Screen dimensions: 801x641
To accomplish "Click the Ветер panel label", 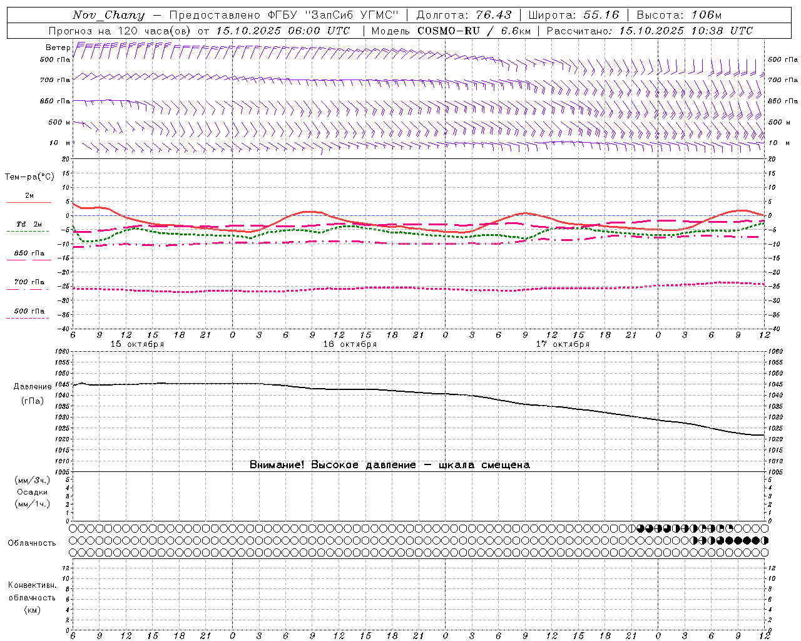I will point(58,48).
